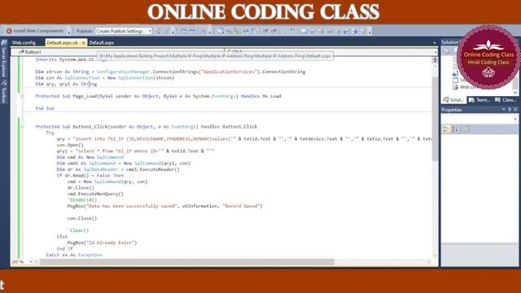Click the code editor vertical scrollbar thumb
Screen dimensions: 521x293
435,118
